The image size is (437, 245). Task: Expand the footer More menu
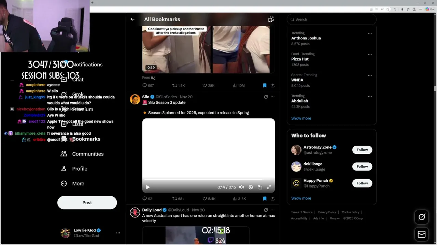335,218
